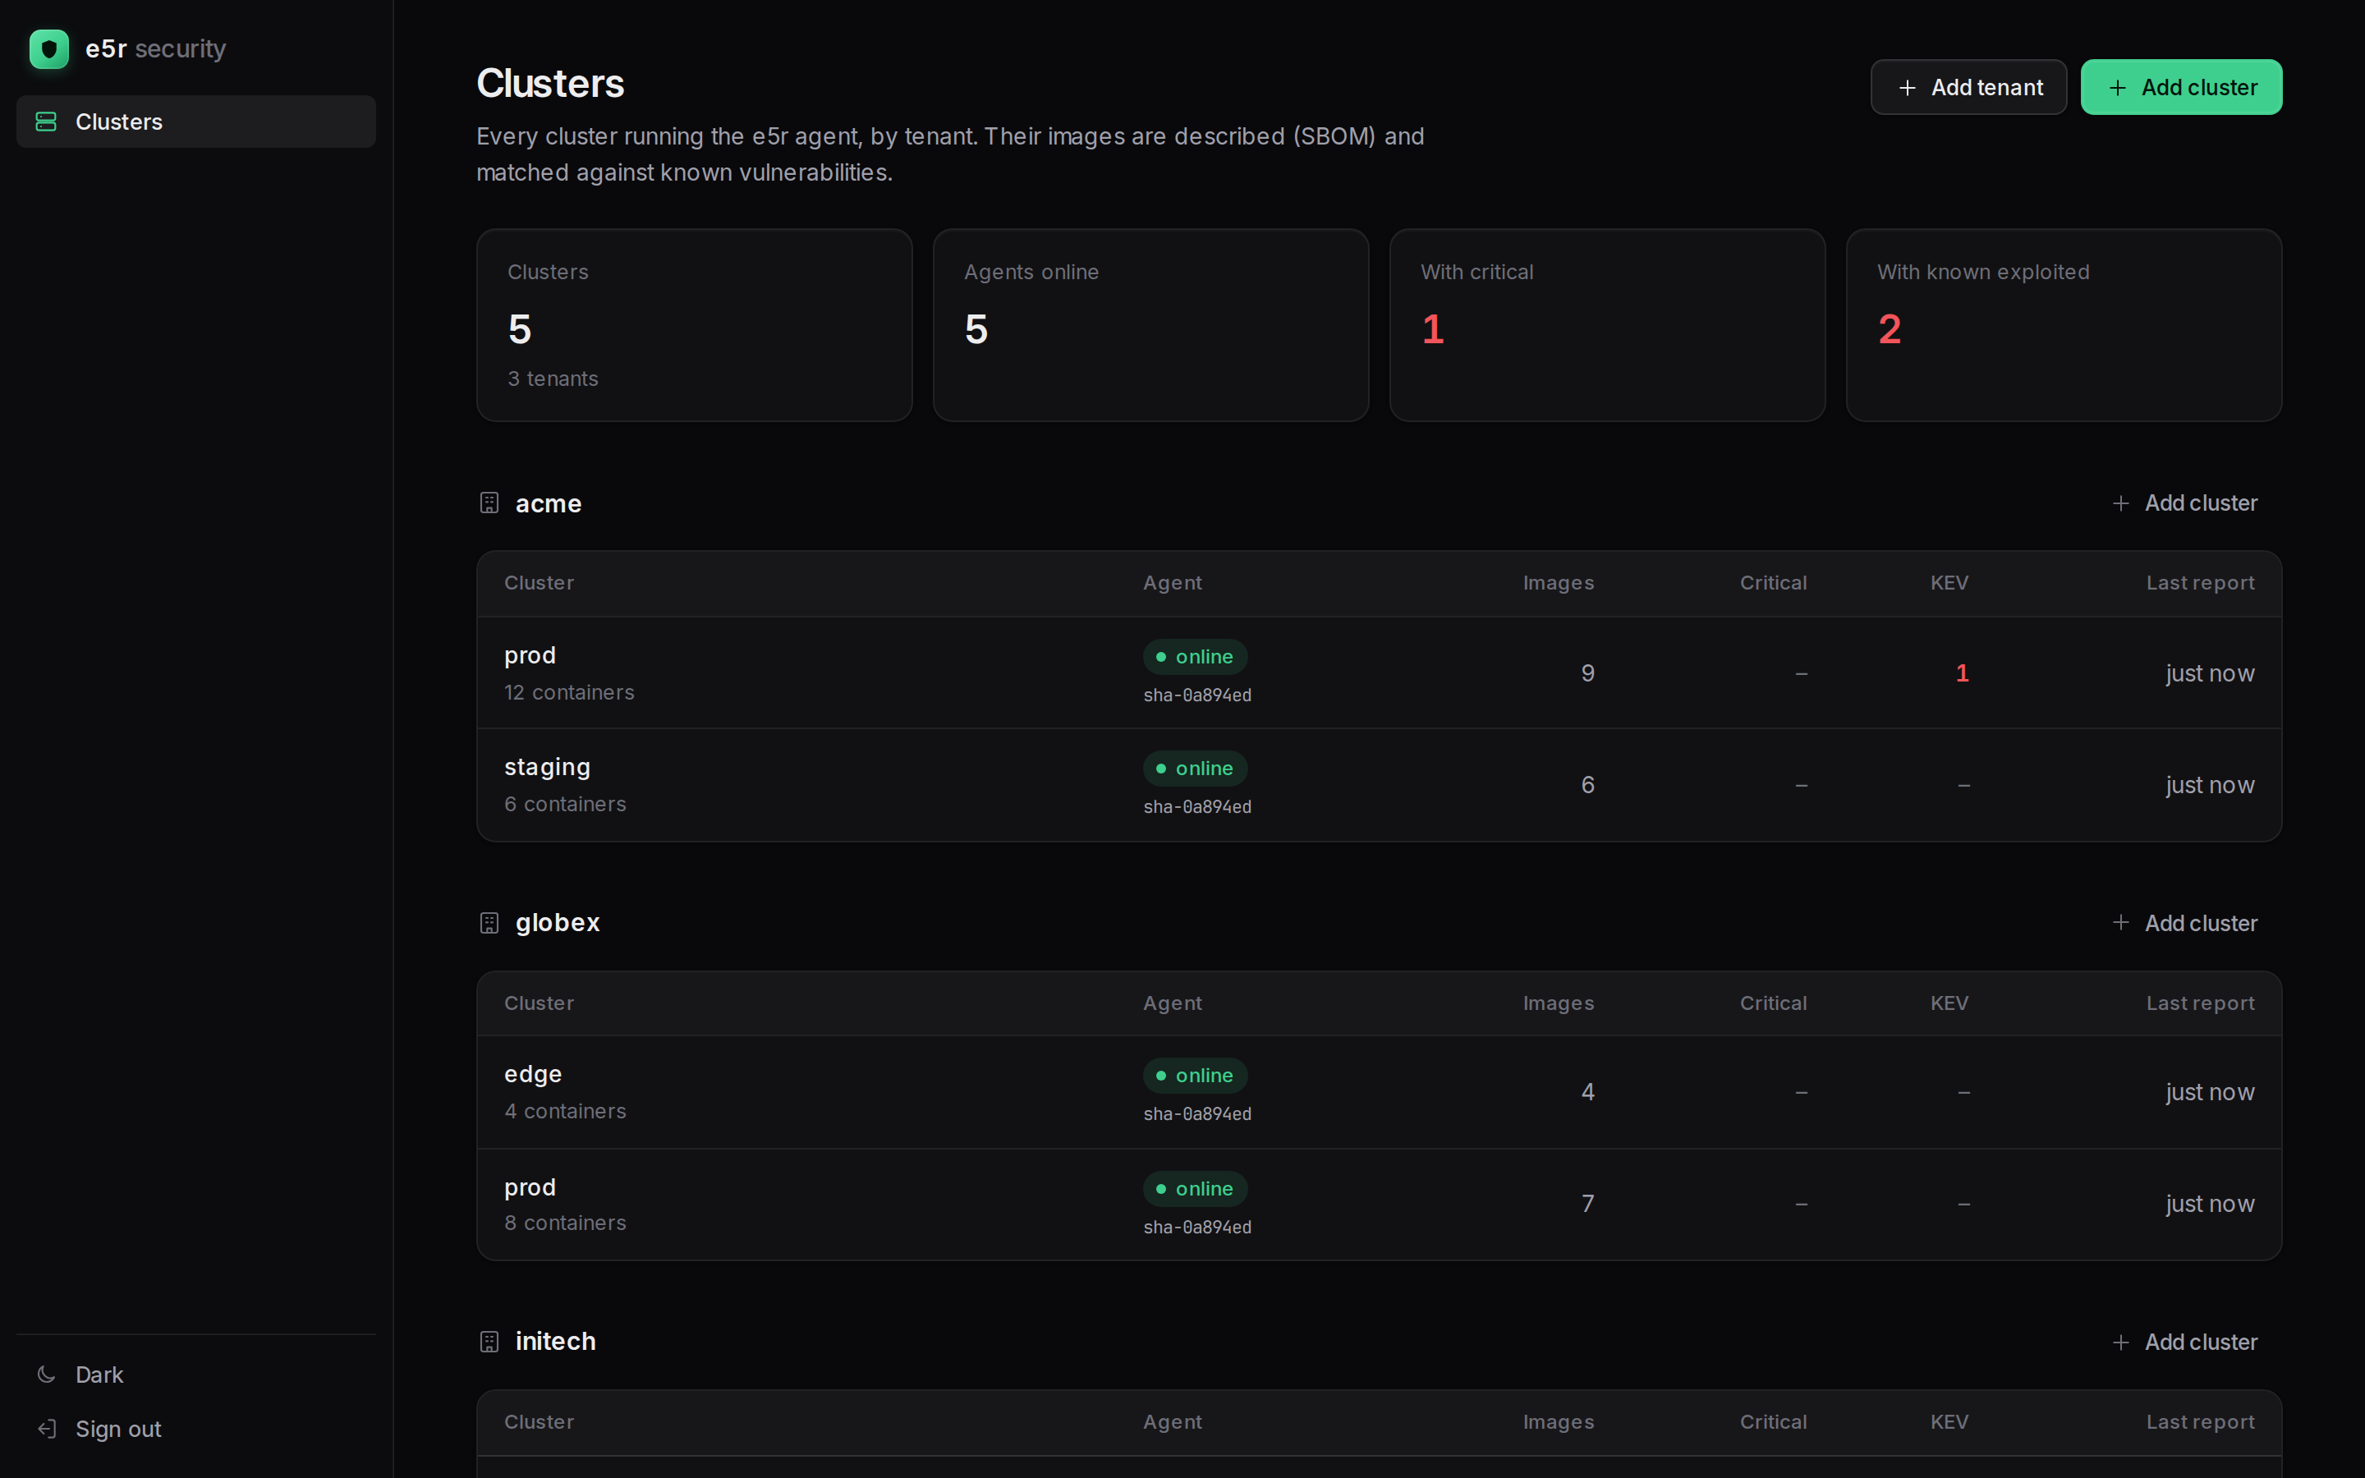The width and height of the screenshot is (2365, 1478).
Task: Click the Clusters stat card showing 5
Action: (x=694, y=325)
